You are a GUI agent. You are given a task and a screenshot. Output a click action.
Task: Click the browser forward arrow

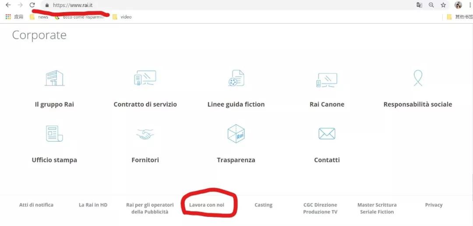(20, 5)
